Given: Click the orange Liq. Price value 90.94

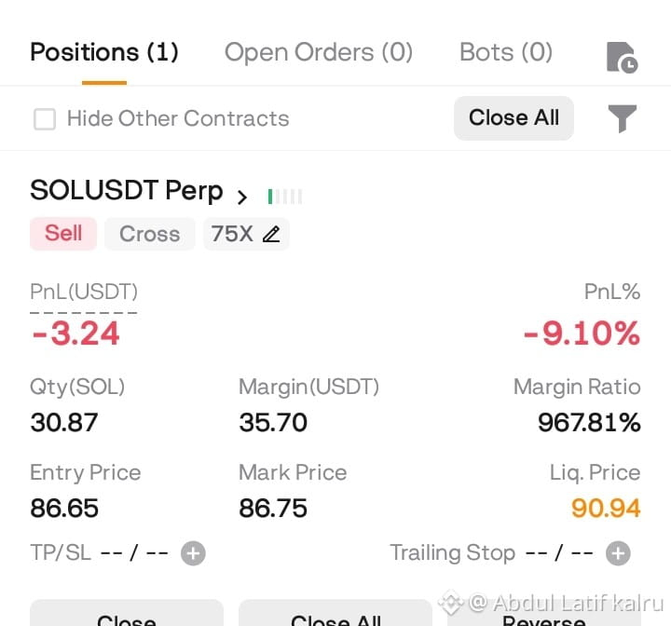Looking at the screenshot, I should (606, 509).
